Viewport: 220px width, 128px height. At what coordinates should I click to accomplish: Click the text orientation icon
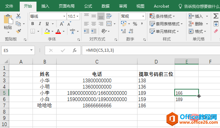point(104,31)
